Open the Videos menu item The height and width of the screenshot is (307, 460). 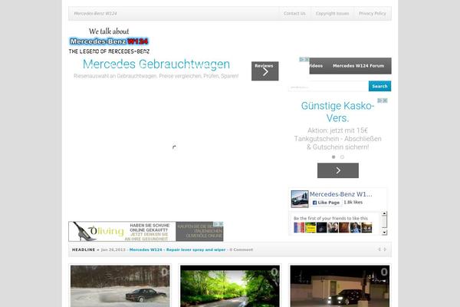pyautogui.click(x=316, y=66)
